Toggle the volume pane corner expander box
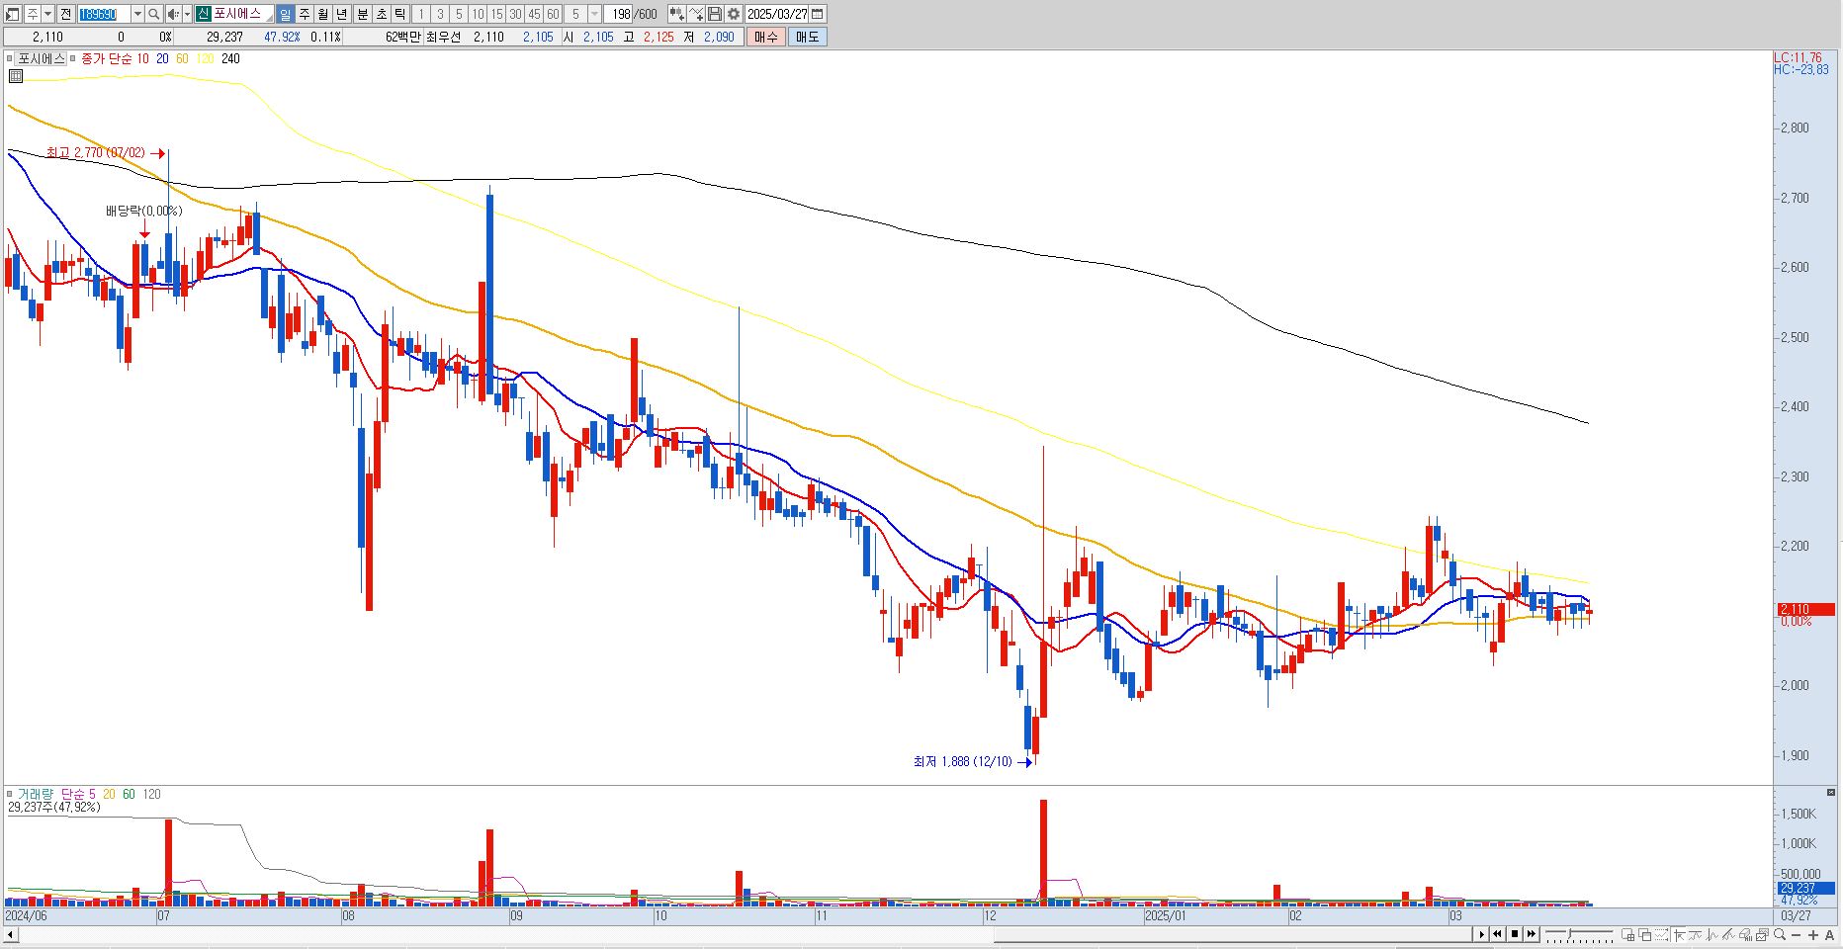1843x949 pixels. (1830, 793)
